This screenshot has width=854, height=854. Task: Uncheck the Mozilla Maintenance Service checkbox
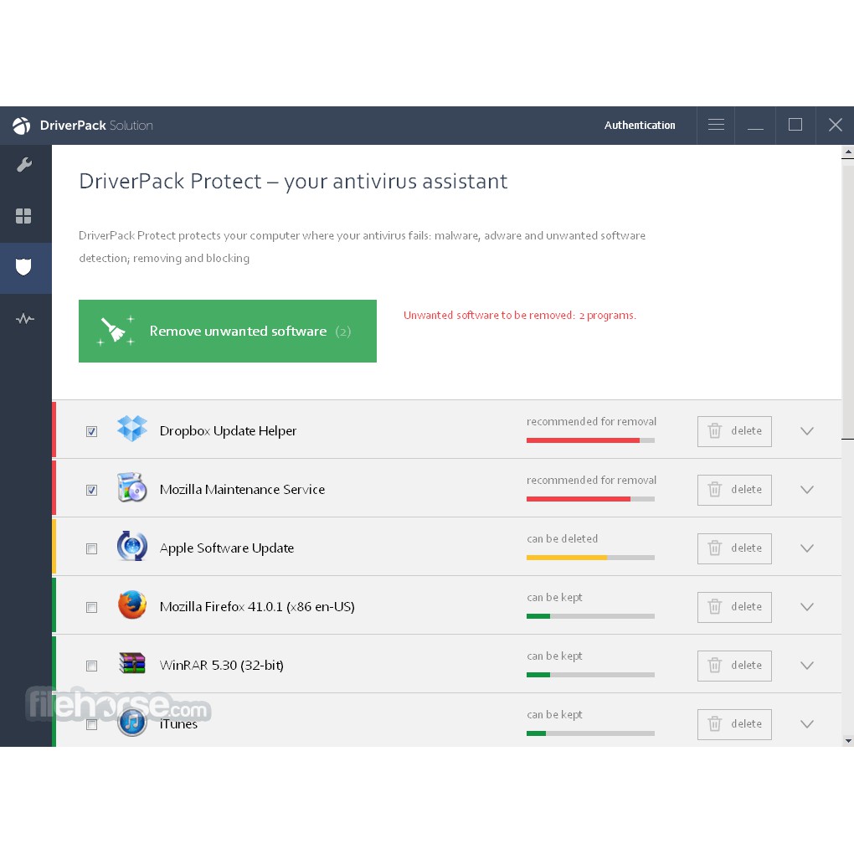click(91, 490)
